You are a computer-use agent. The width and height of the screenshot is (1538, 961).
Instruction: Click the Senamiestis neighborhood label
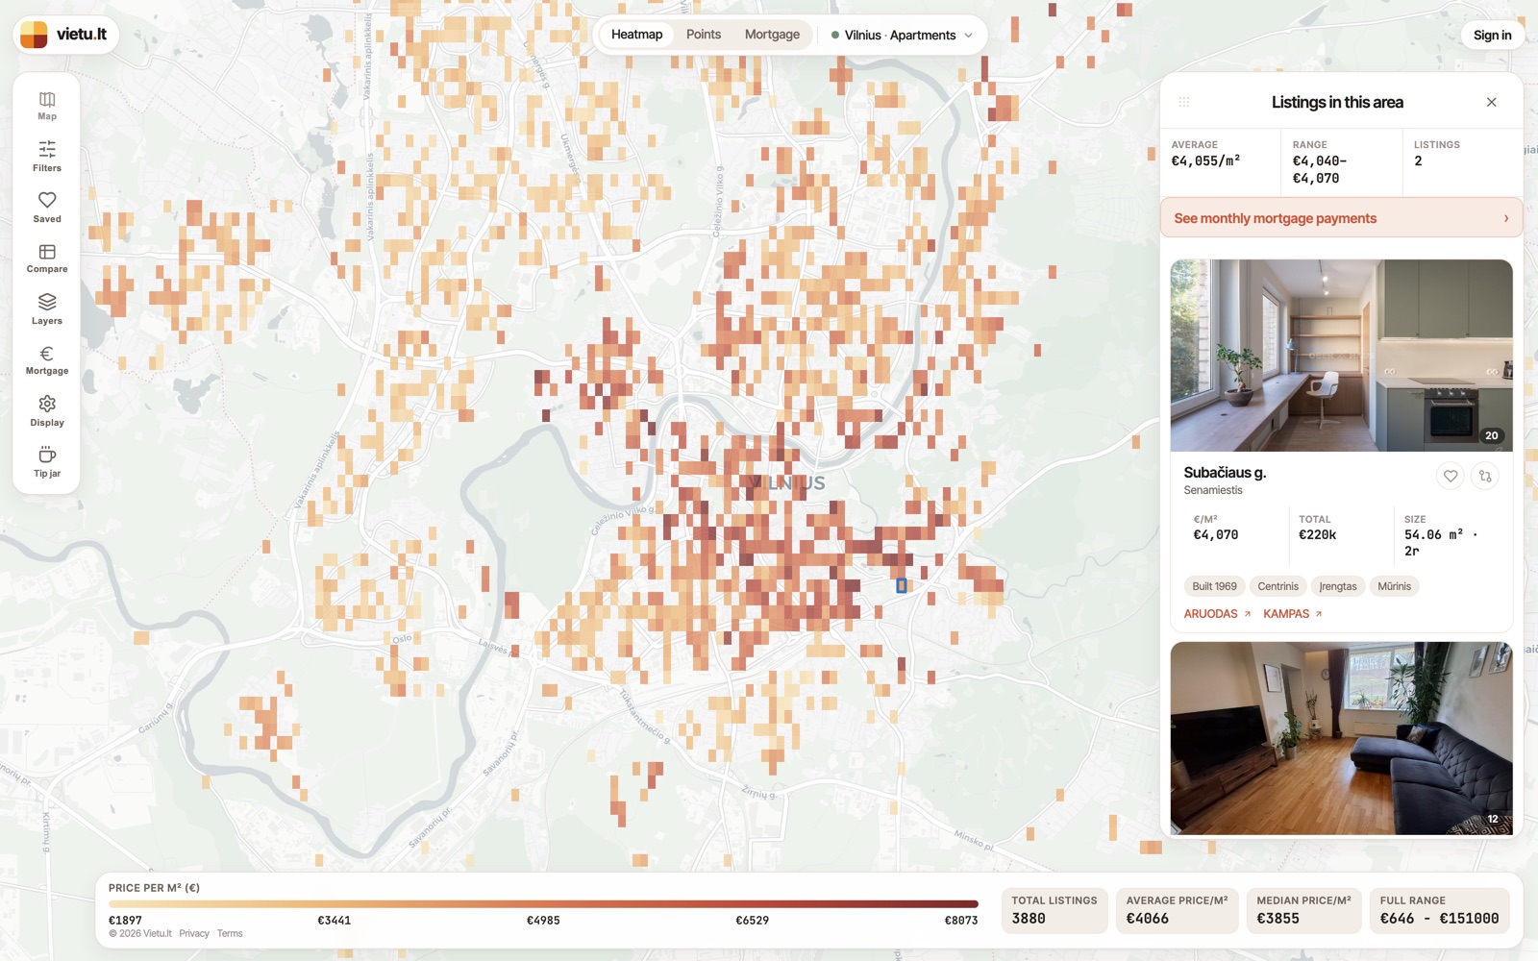[x=1213, y=490]
